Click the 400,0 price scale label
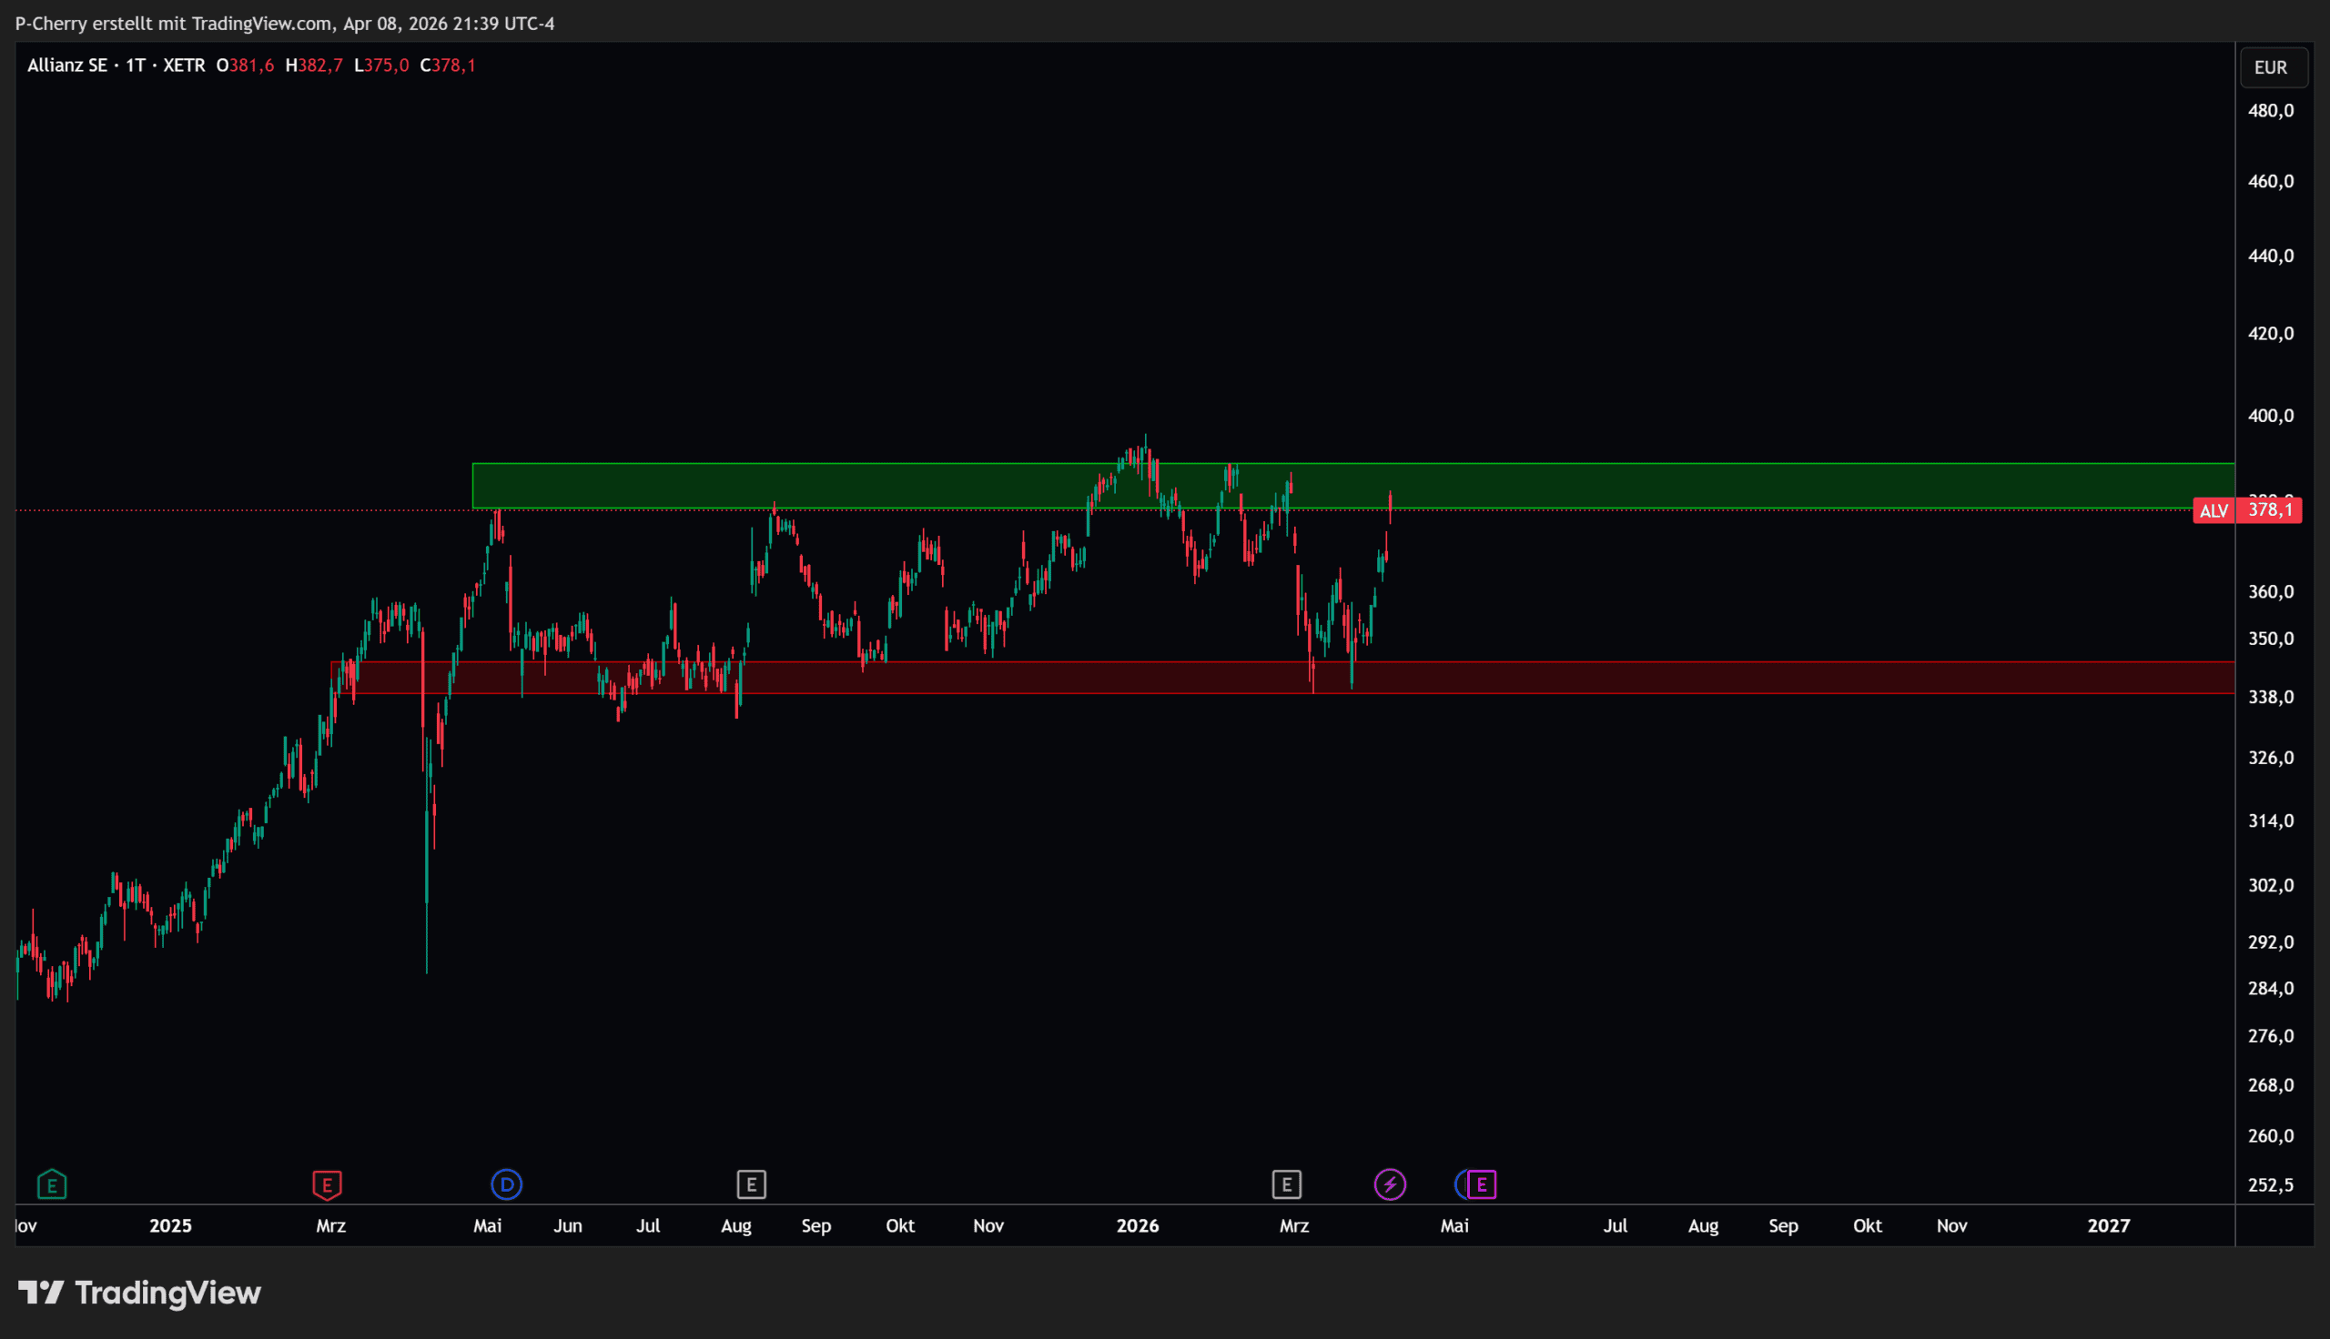Screen dimensions: 2330x1339 point(2270,416)
